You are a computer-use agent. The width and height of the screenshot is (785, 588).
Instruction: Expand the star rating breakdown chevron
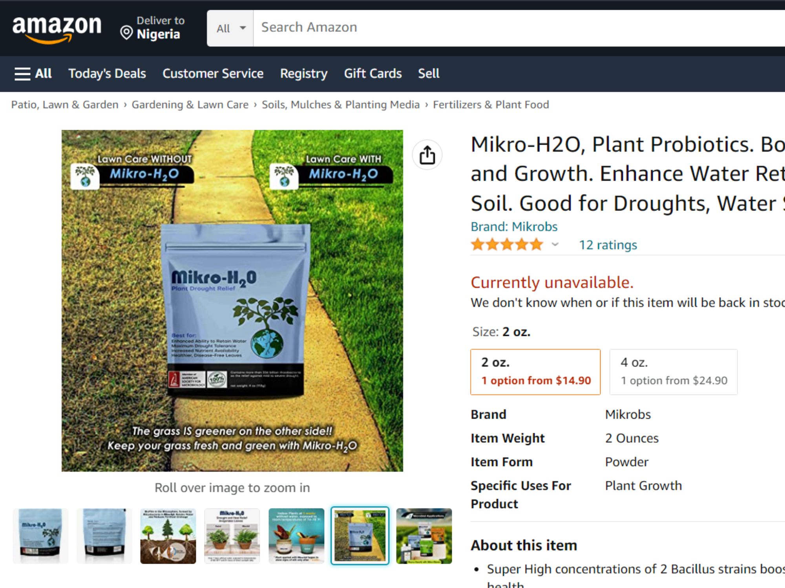[x=555, y=245]
